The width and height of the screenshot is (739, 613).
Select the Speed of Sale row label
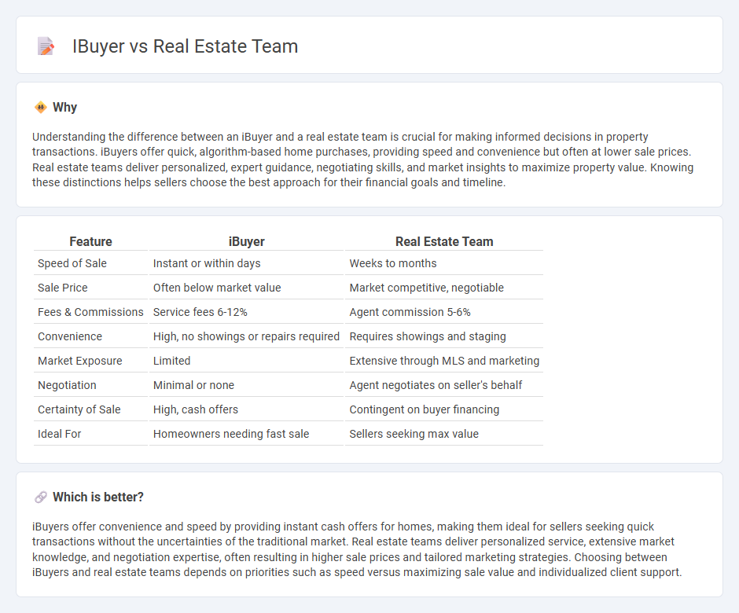tap(72, 263)
